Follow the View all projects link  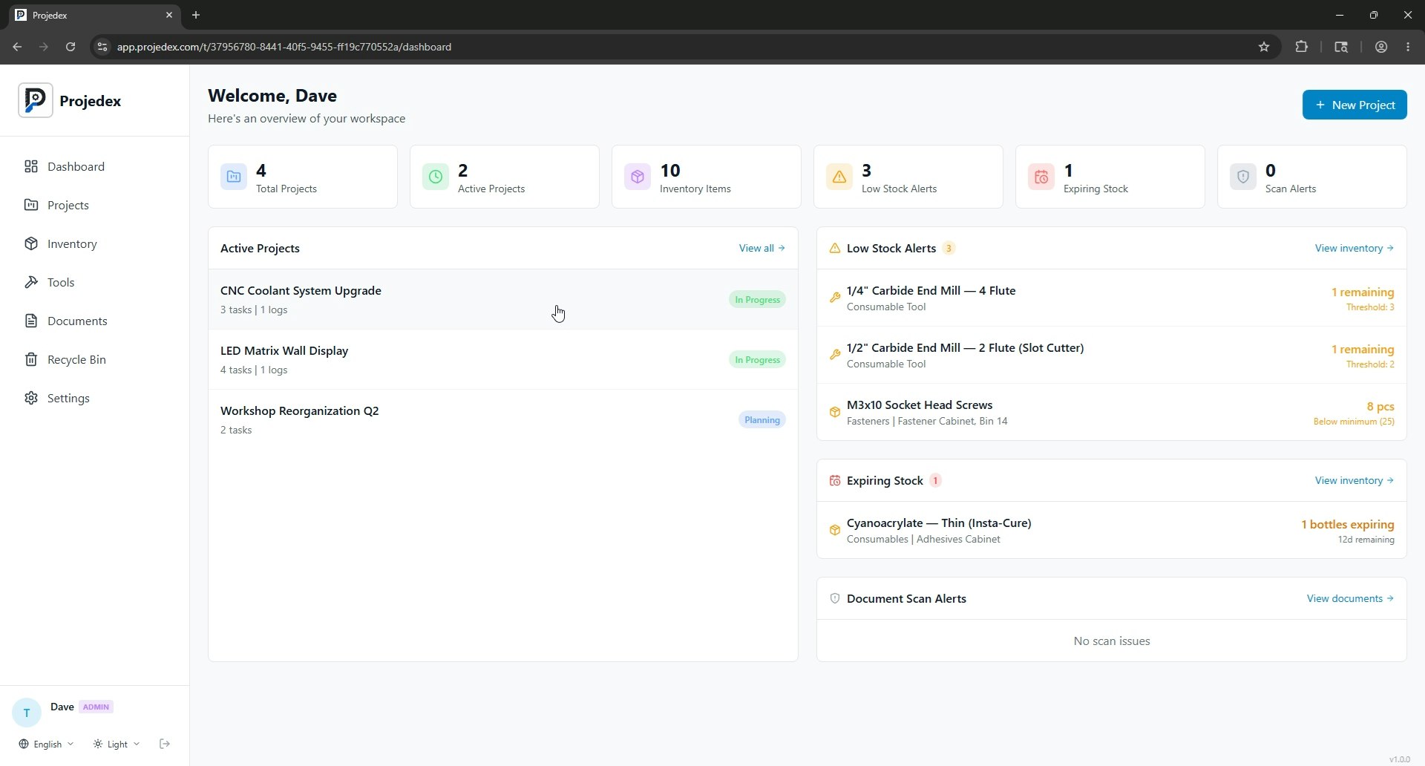tap(761, 248)
